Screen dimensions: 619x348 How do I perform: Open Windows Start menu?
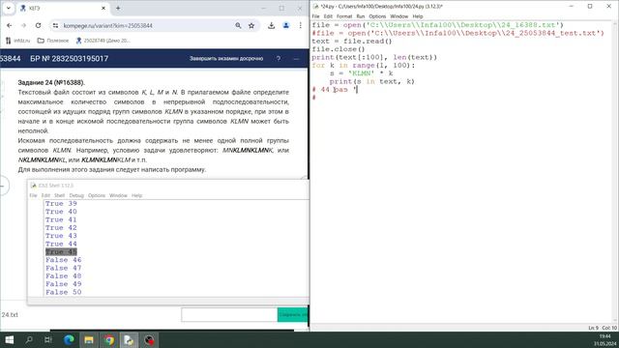10,339
